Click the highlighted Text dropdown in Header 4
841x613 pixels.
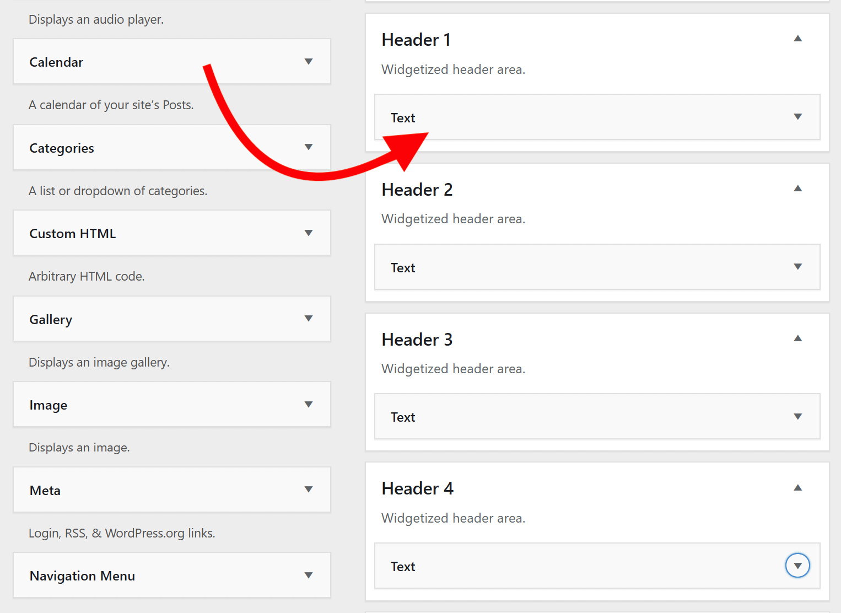click(797, 566)
